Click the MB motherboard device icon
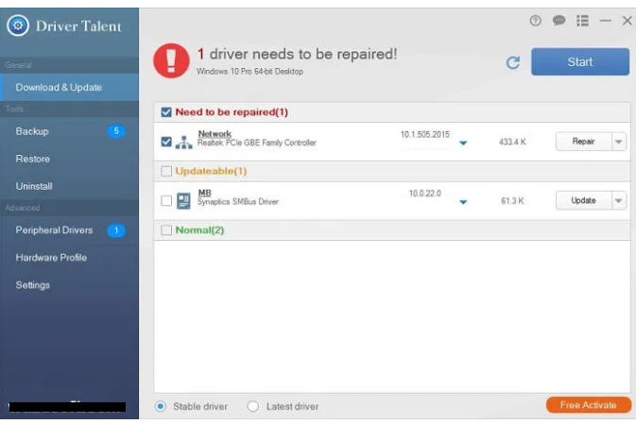This screenshot has height=424, width=636. pyautogui.click(x=183, y=200)
